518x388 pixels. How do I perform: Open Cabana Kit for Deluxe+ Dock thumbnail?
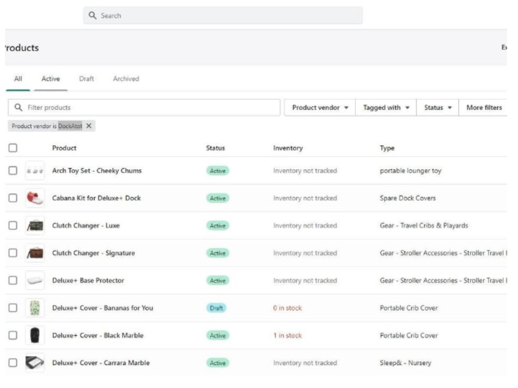35,198
